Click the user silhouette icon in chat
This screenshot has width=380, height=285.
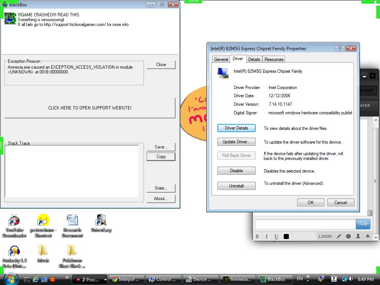[x=358, y=236]
